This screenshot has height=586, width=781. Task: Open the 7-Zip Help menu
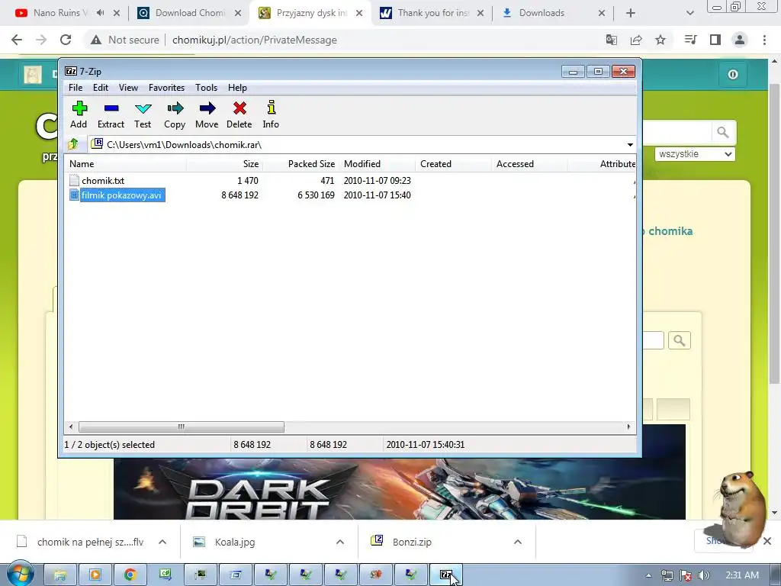coord(238,88)
